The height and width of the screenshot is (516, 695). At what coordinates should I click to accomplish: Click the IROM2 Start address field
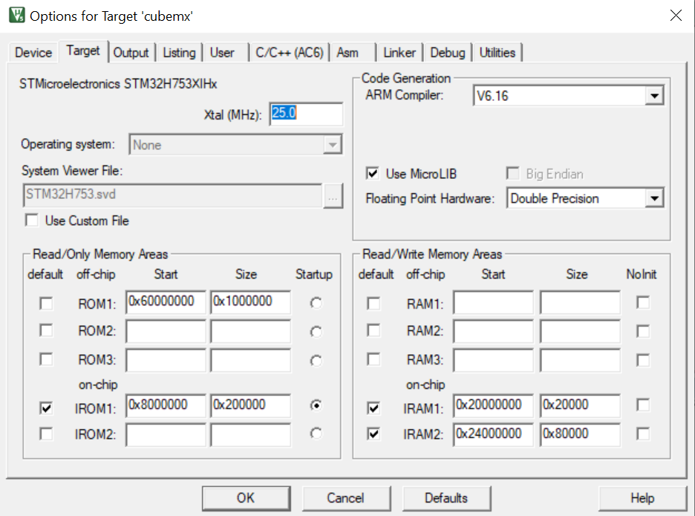(x=166, y=434)
